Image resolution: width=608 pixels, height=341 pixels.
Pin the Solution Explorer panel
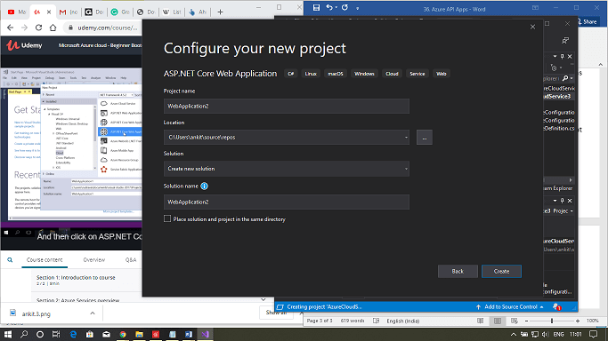[563, 57]
